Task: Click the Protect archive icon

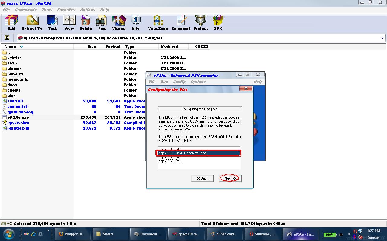Action: point(201,23)
